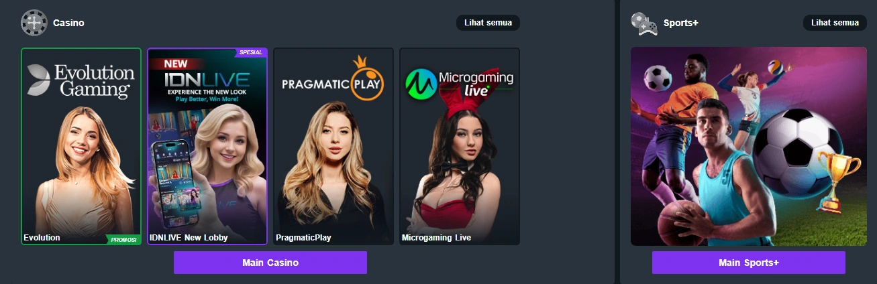Click the Microgaming Live logo
Screen dimensions: 877x284
click(x=459, y=84)
